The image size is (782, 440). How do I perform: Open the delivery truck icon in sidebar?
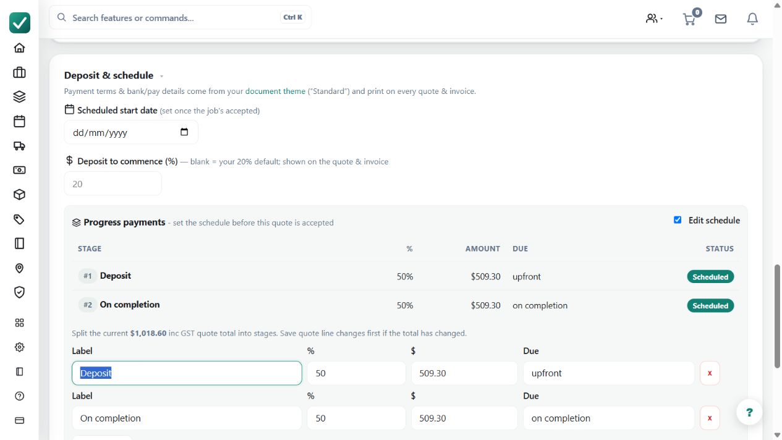[19, 146]
